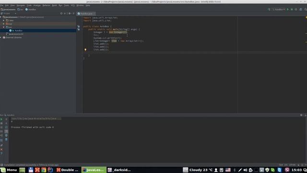307x173 pixels.
Task: Click the Restore Layout icon in the Run panel
Action: pos(1,140)
